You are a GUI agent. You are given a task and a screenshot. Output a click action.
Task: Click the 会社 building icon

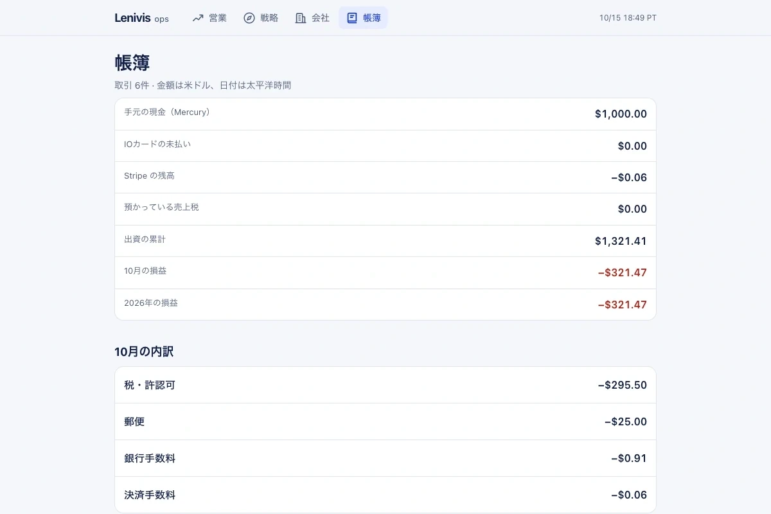point(301,18)
